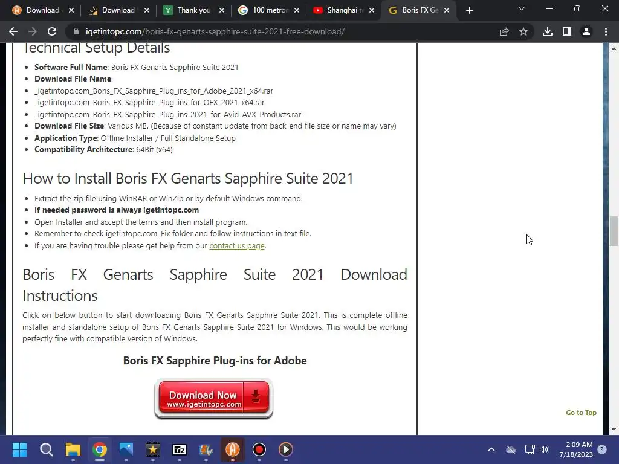Click the vertical scrollbar thumb
The width and height of the screenshot is (619, 464).
(x=614, y=231)
